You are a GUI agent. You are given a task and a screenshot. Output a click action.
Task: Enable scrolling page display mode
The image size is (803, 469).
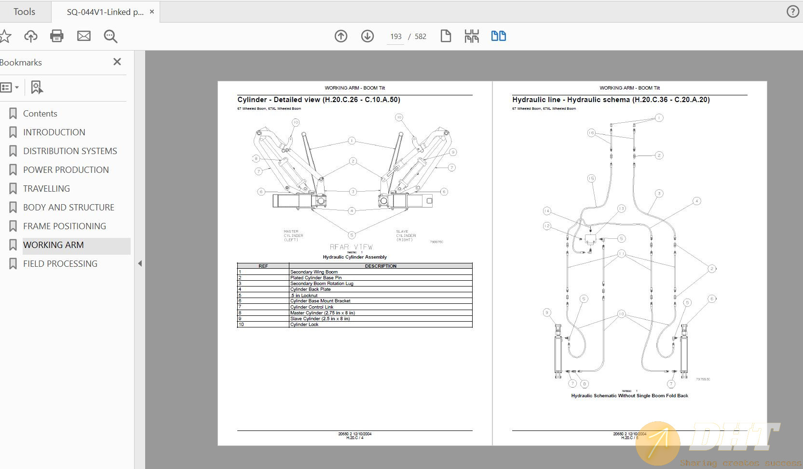tap(472, 36)
